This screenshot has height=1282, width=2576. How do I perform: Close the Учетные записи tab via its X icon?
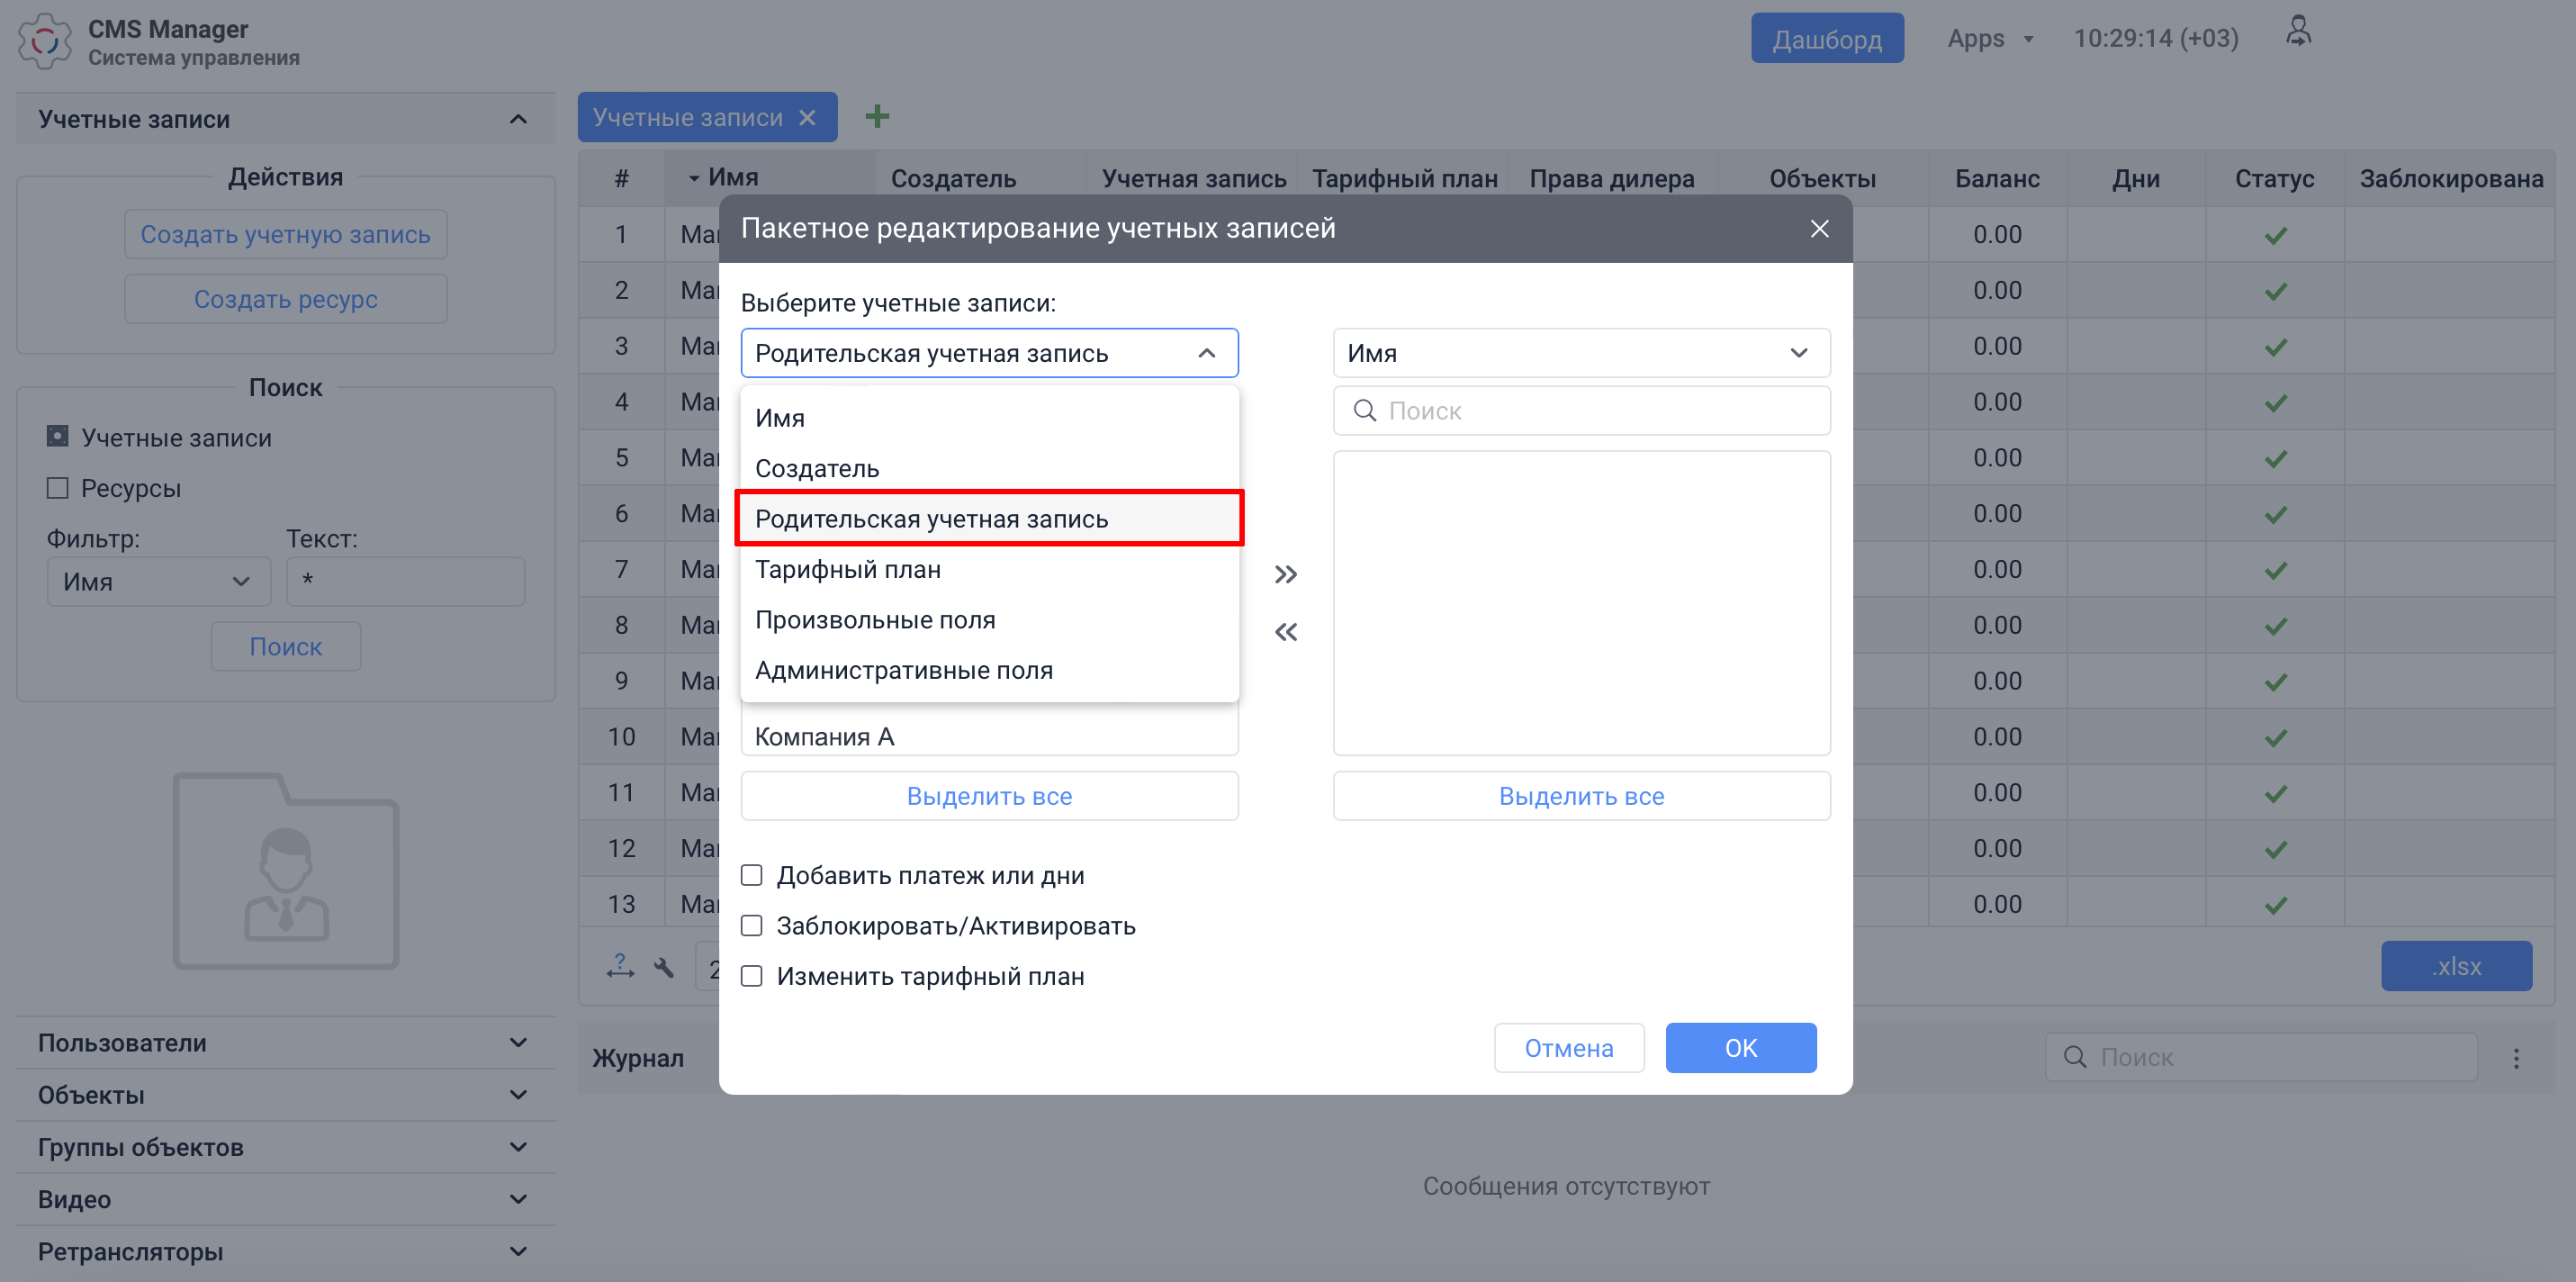pyautogui.click(x=808, y=117)
